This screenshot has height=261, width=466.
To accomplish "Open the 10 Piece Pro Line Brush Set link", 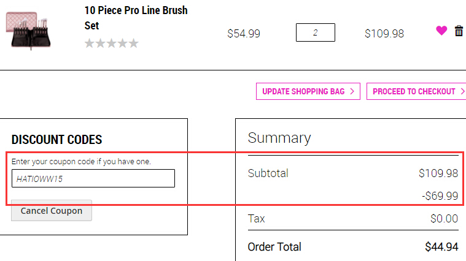I will pos(136,18).
